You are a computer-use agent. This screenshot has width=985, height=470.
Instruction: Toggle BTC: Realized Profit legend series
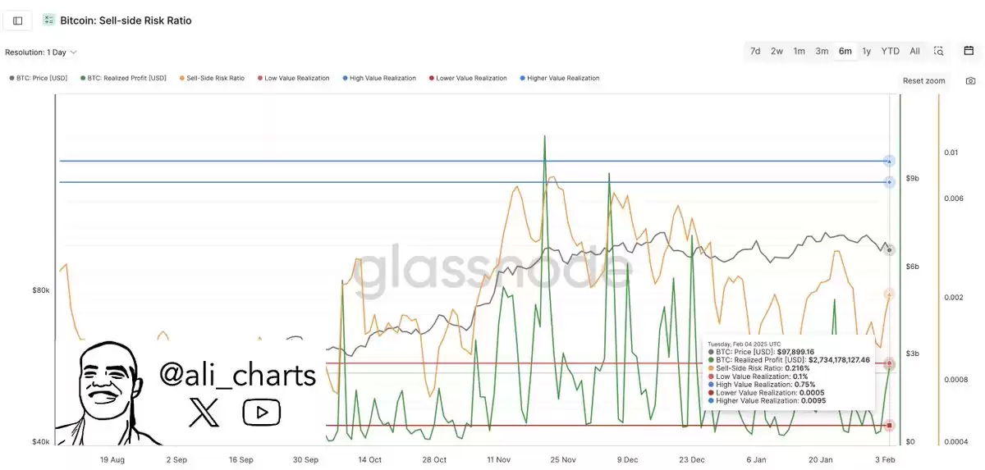pos(123,79)
